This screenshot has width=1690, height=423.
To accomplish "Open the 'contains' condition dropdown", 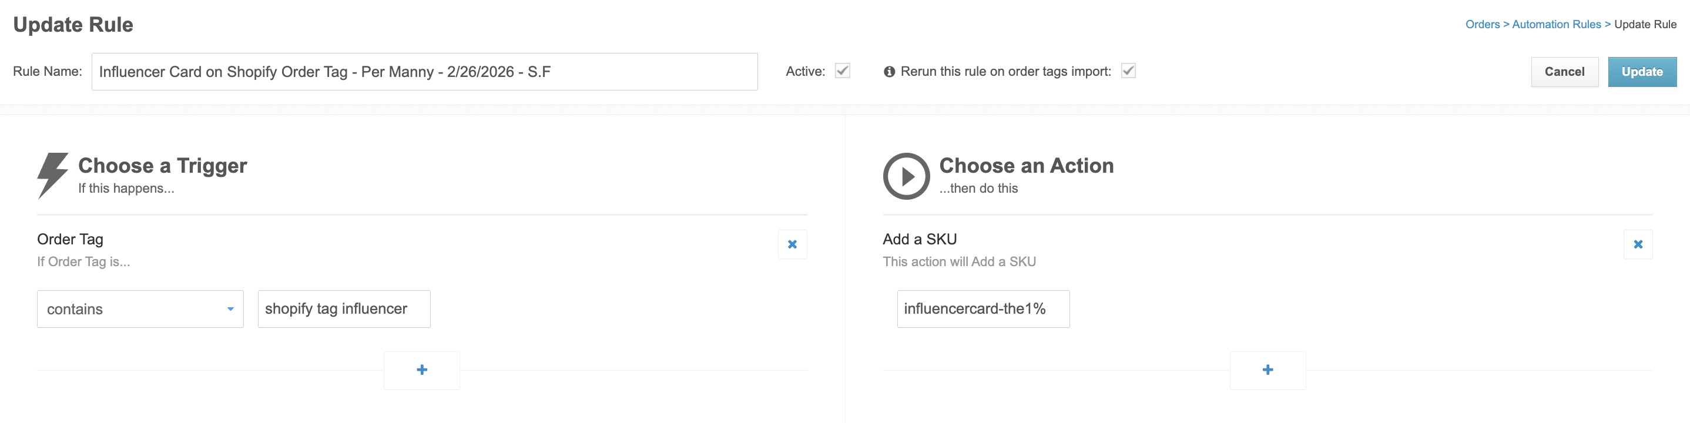I will (140, 309).
